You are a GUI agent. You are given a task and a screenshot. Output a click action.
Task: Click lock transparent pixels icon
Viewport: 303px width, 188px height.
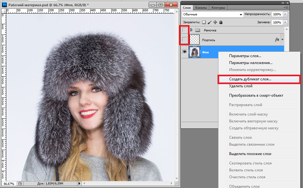[x=204, y=22]
